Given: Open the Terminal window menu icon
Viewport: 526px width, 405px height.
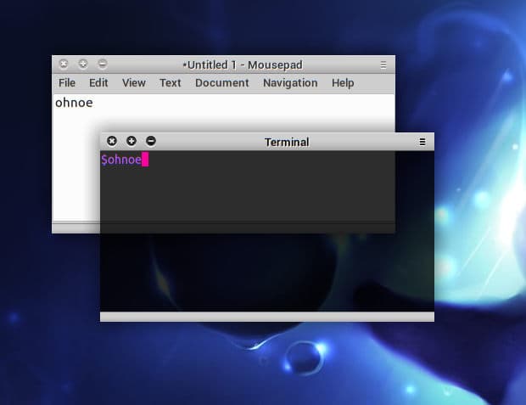Looking at the screenshot, I should click(x=422, y=142).
